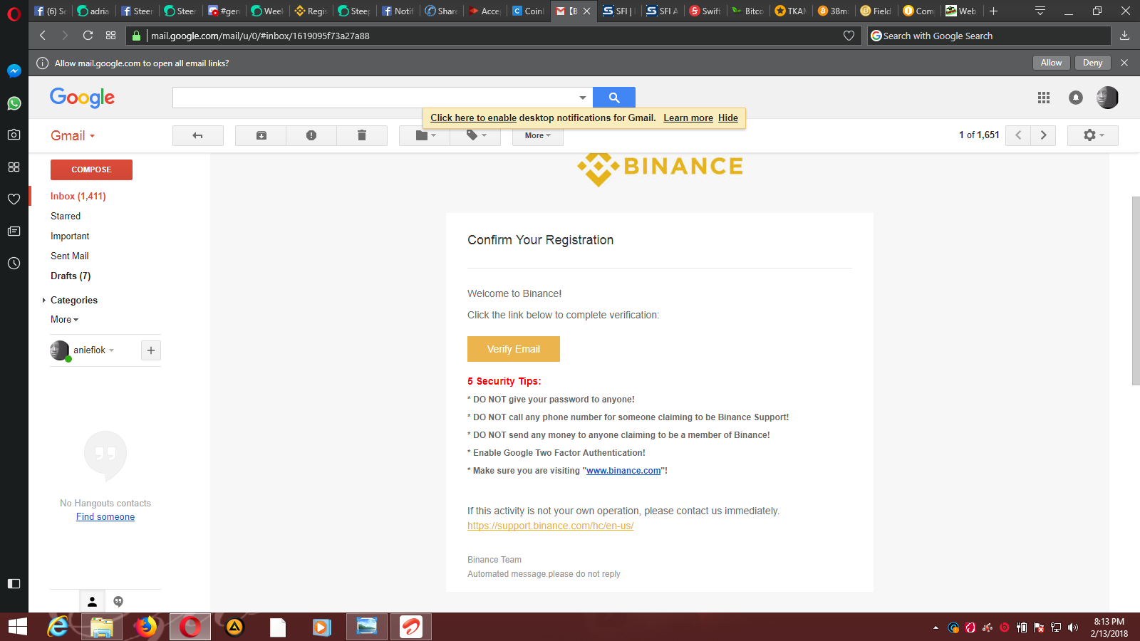Click the blue Gmail search button
The width and height of the screenshot is (1140, 641).
(x=614, y=98)
